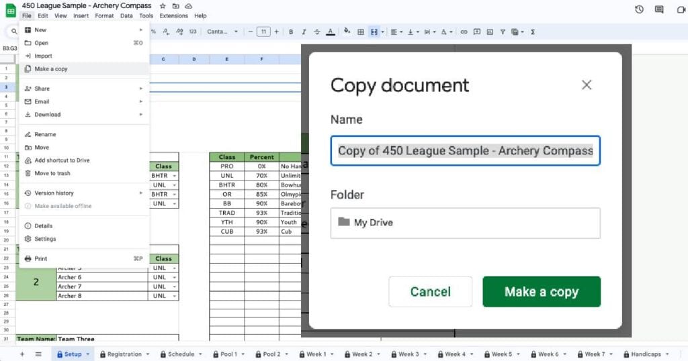The width and height of the screenshot is (688, 361).
Task: Close the Copy document dialog
Action: (587, 85)
